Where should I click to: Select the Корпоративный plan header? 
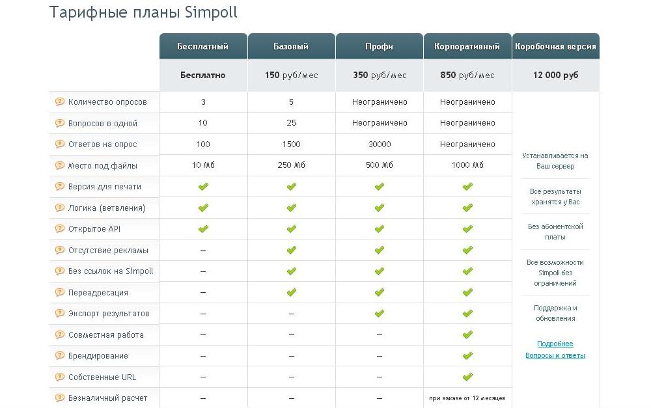(x=467, y=47)
